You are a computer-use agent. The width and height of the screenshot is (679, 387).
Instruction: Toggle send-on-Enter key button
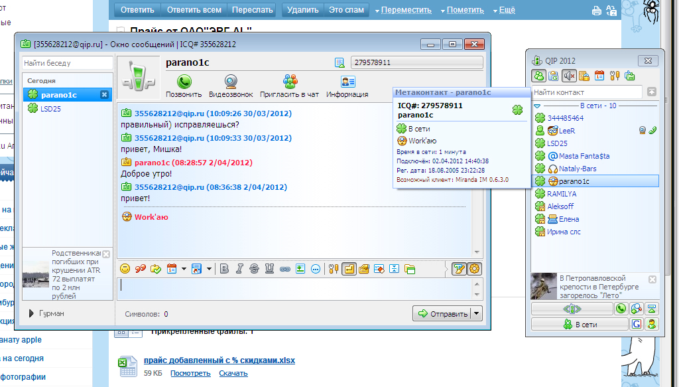(349, 269)
